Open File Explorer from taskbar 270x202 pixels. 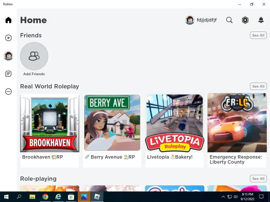click(32, 197)
